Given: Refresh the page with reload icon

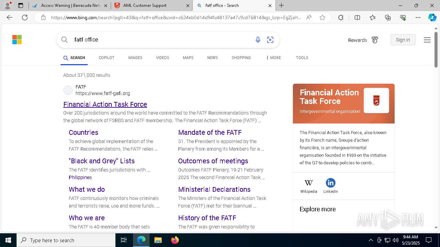Looking at the screenshot, I should click(x=25, y=17).
